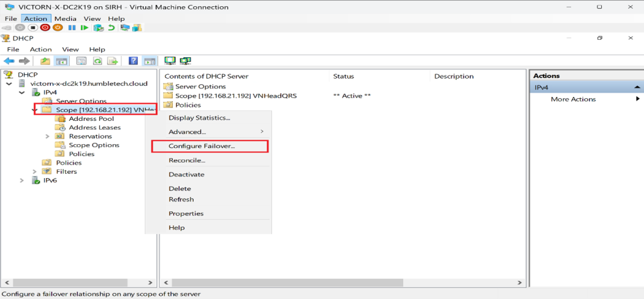Click the Revert VM green undo icon
The width and height of the screenshot is (644, 299).
111,28
